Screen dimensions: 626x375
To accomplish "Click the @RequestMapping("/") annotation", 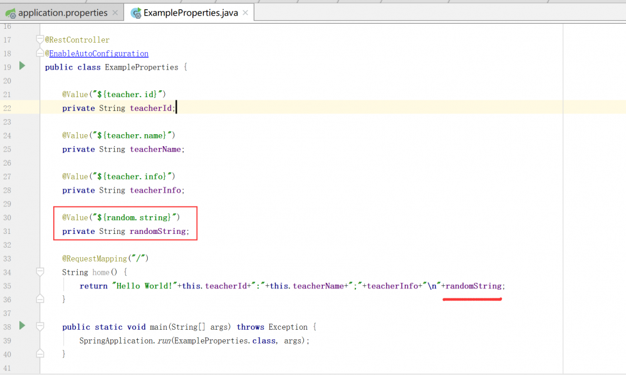I will 105,259.
